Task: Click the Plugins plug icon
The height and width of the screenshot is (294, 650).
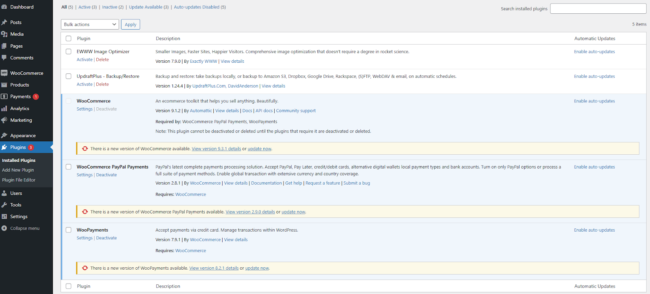Action: [4, 147]
